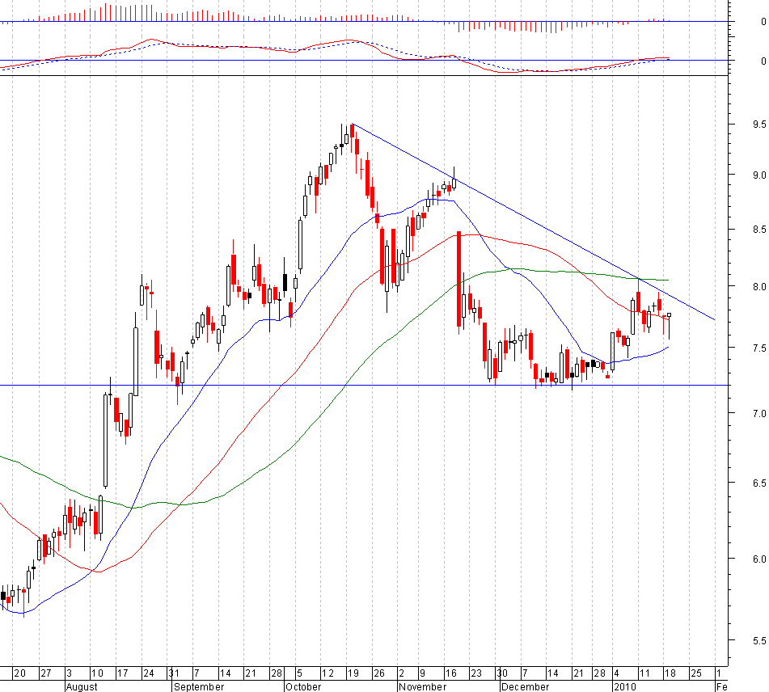769x692 pixels.
Task: Click the 7.5 price axis label
Action: point(759,348)
